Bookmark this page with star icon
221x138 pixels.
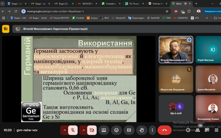click(x=167, y=11)
